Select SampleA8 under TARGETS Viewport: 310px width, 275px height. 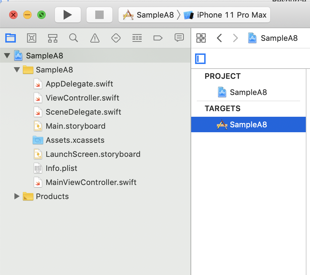point(248,124)
